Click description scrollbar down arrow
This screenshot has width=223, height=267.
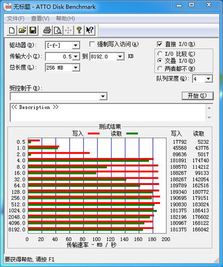click(x=209, y=117)
